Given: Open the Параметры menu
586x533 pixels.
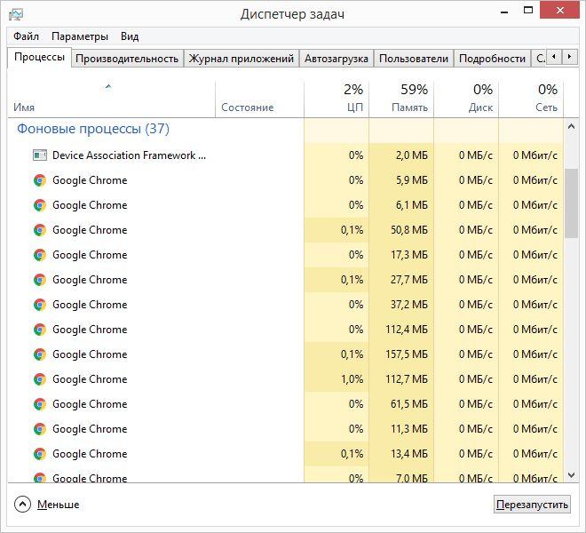Looking at the screenshot, I should 80,36.
